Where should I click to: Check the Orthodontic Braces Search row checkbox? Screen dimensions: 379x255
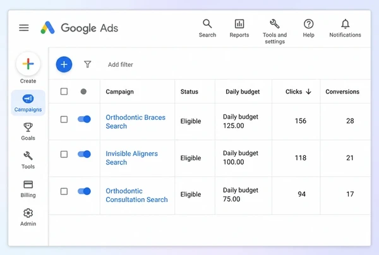64,119
